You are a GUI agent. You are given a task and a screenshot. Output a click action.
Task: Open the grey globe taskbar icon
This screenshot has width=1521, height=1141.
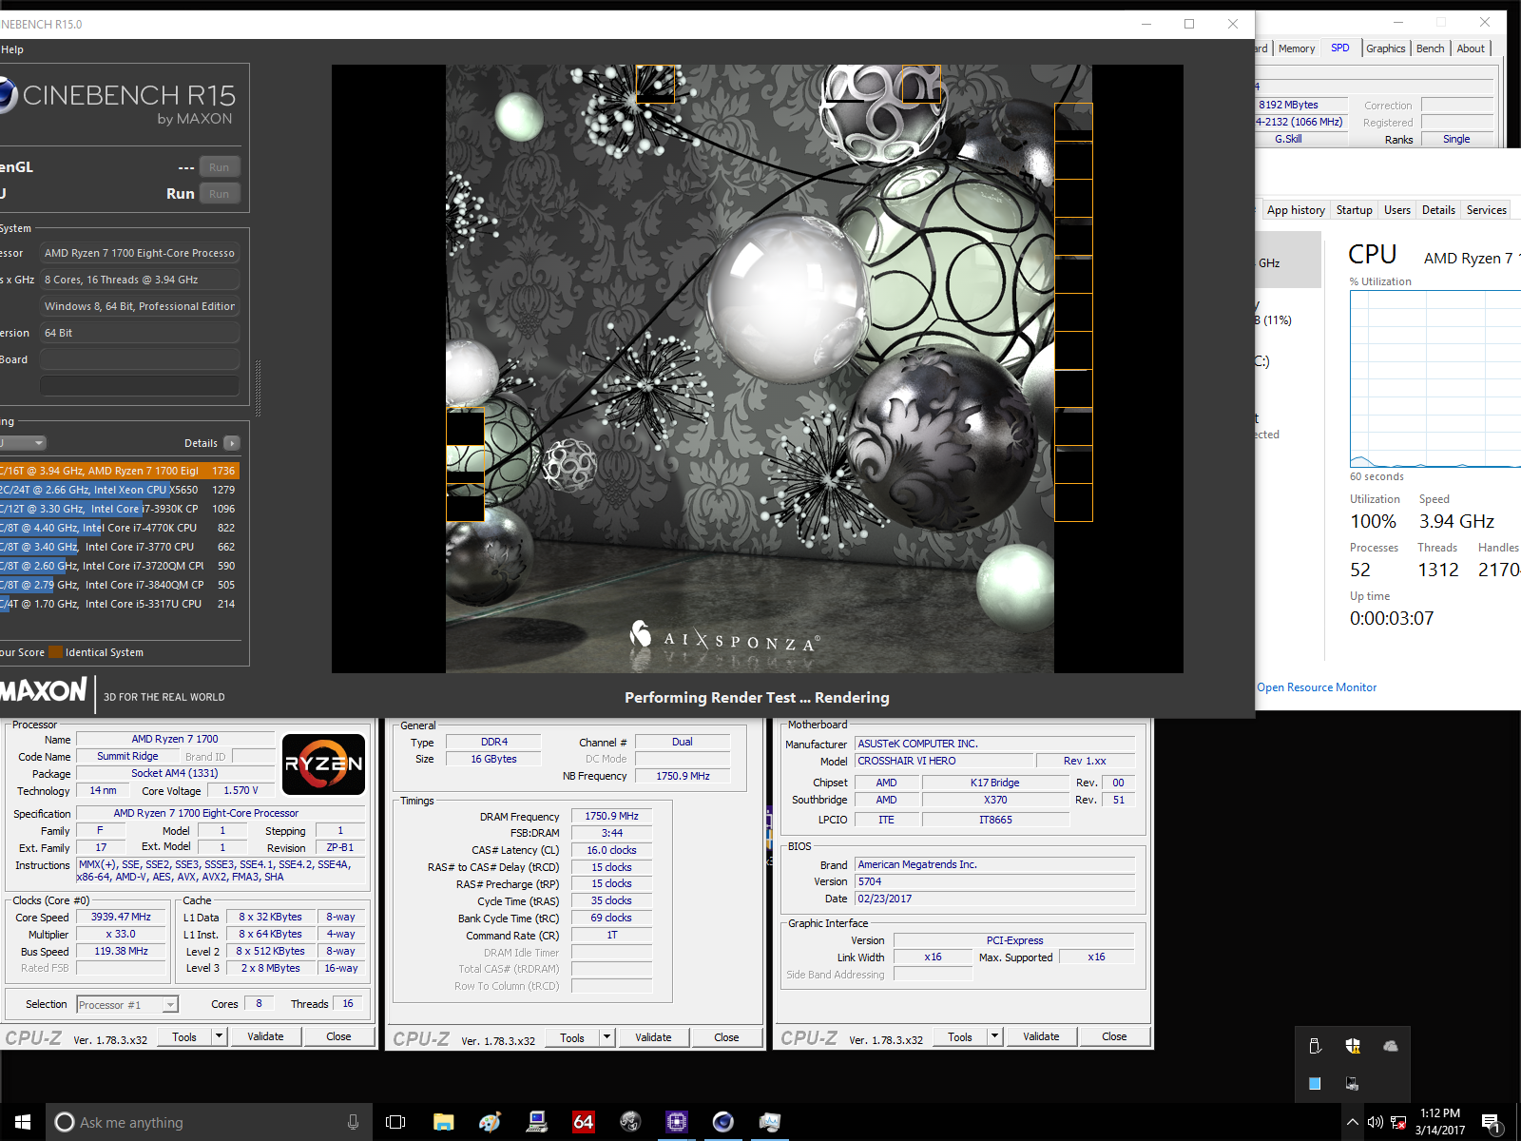coord(629,1122)
